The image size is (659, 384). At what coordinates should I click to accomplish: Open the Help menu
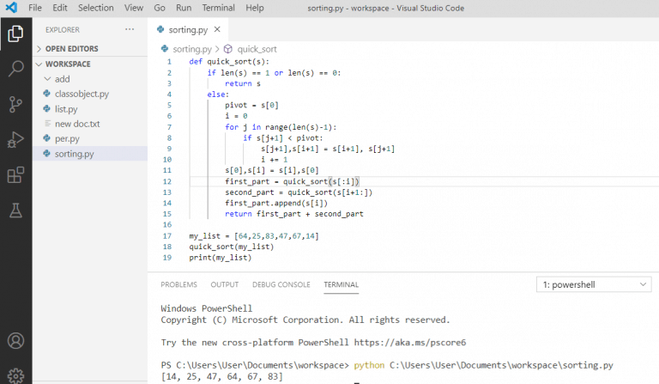pyautogui.click(x=255, y=8)
